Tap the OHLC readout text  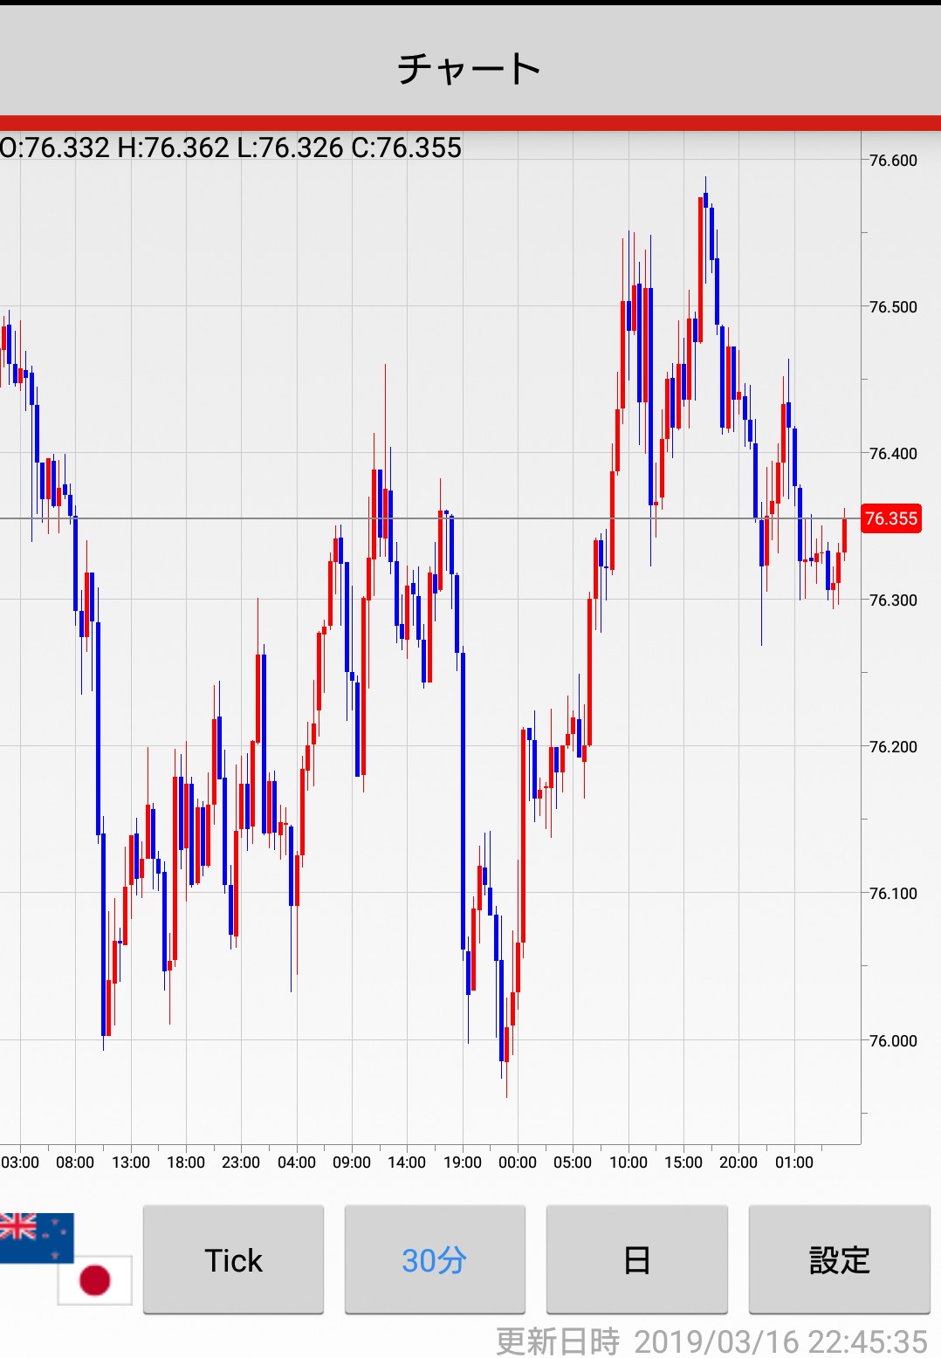[x=230, y=147]
